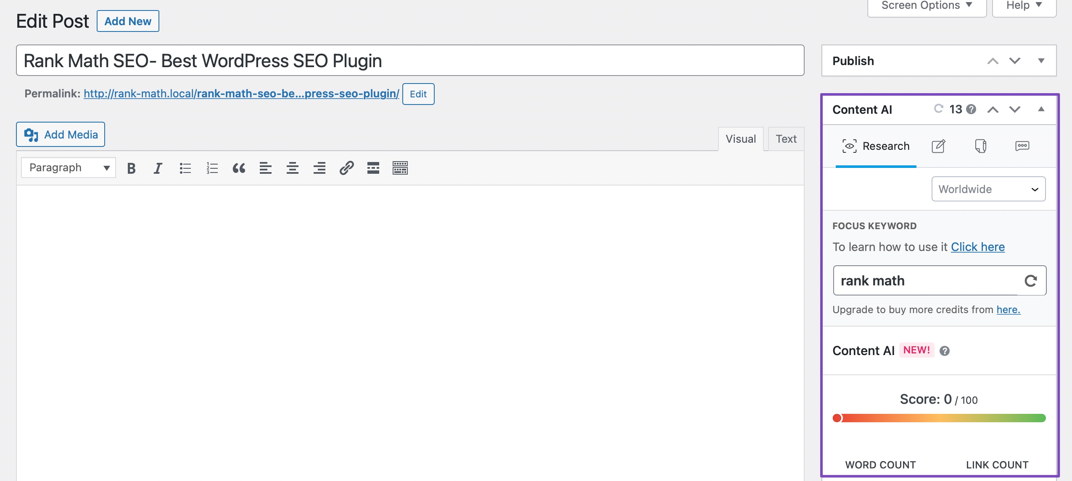Click the WORD COUNT label
1072x481 pixels.
(x=880, y=465)
